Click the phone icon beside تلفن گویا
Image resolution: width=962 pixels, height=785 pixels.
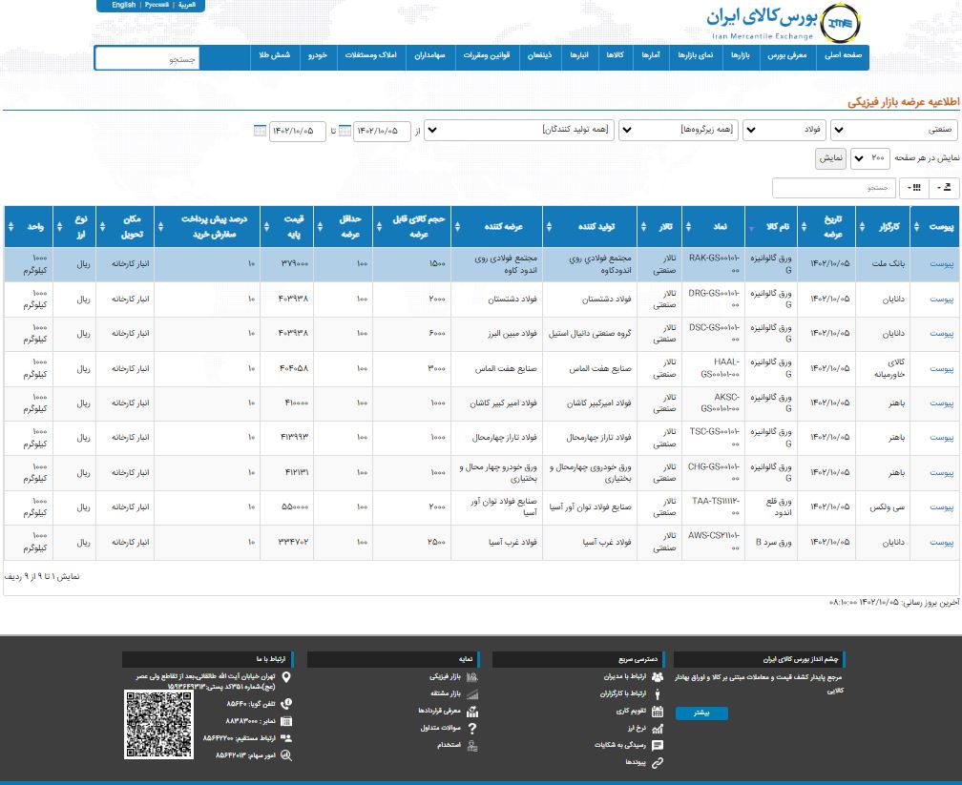(x=286, y=704)
